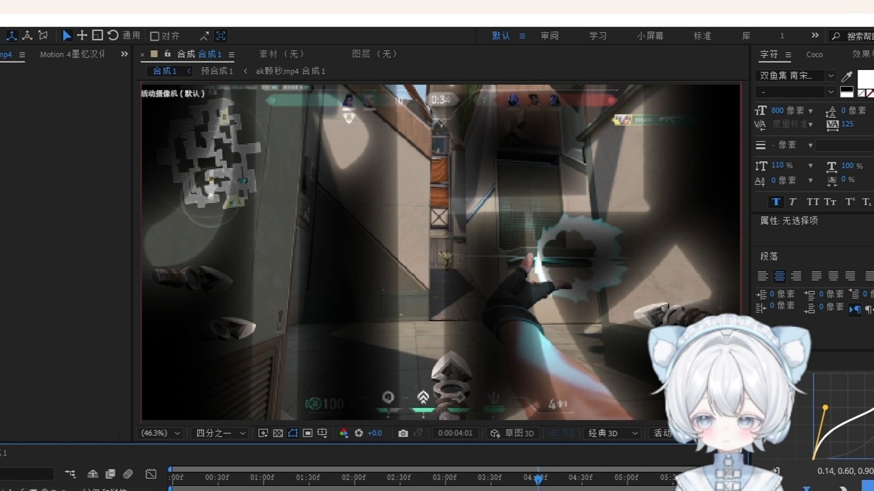
Task: Click the 标准 workspace label
Action: point(702,35)
